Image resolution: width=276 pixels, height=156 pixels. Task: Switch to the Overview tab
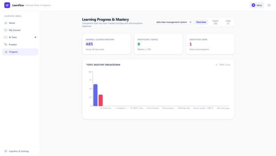pyautogui.click(x=201, y=22)
